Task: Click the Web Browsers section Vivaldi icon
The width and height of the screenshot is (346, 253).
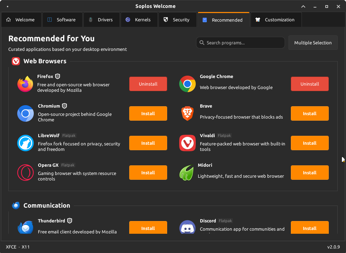Action: [x=16, y=61]
